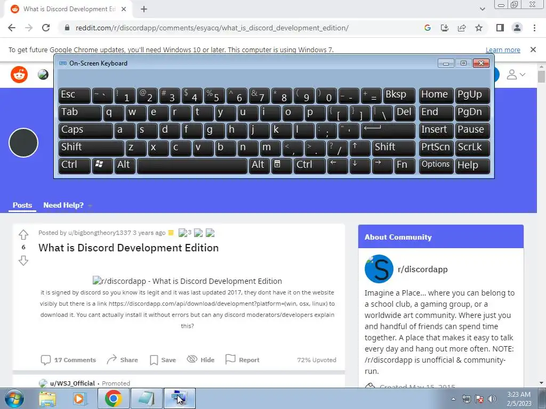
Task: Toggle the Fn key on On-Screen Keyboard
Action: (x=405, y=166)
